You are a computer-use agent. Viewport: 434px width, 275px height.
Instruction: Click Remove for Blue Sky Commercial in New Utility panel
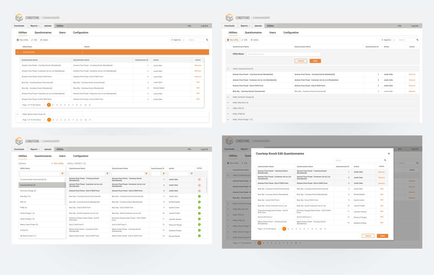coord(412,91)
